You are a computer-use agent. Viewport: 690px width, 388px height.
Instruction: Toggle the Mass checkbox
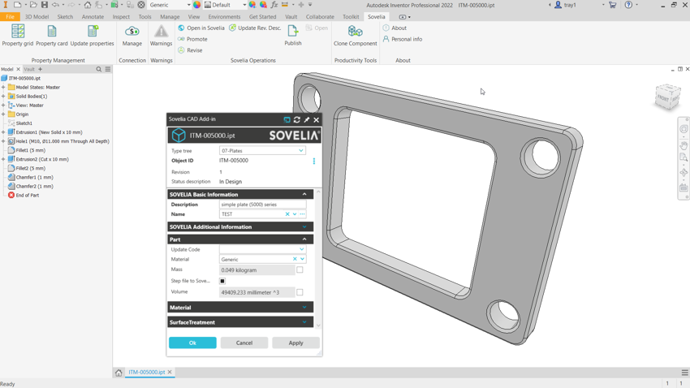(x=300, y=269)
